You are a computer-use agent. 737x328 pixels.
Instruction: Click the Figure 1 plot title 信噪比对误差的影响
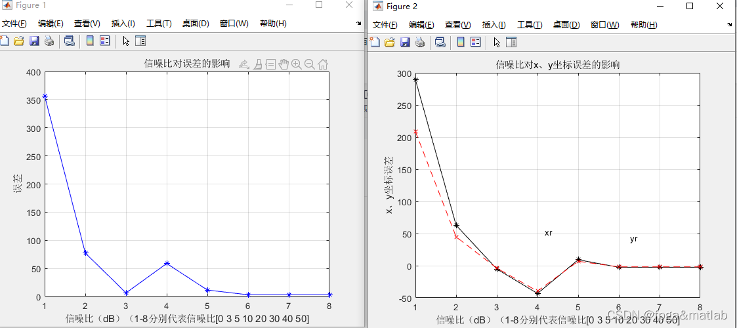tap(187, 64)
